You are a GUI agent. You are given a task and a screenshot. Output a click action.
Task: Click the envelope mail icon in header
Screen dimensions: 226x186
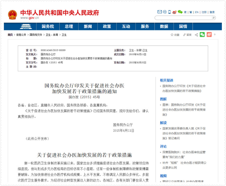click(160, 12)
